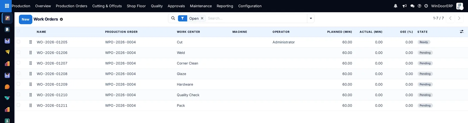Click the search magnifier icon
This screenshot has width=468, height=123.
173,18
